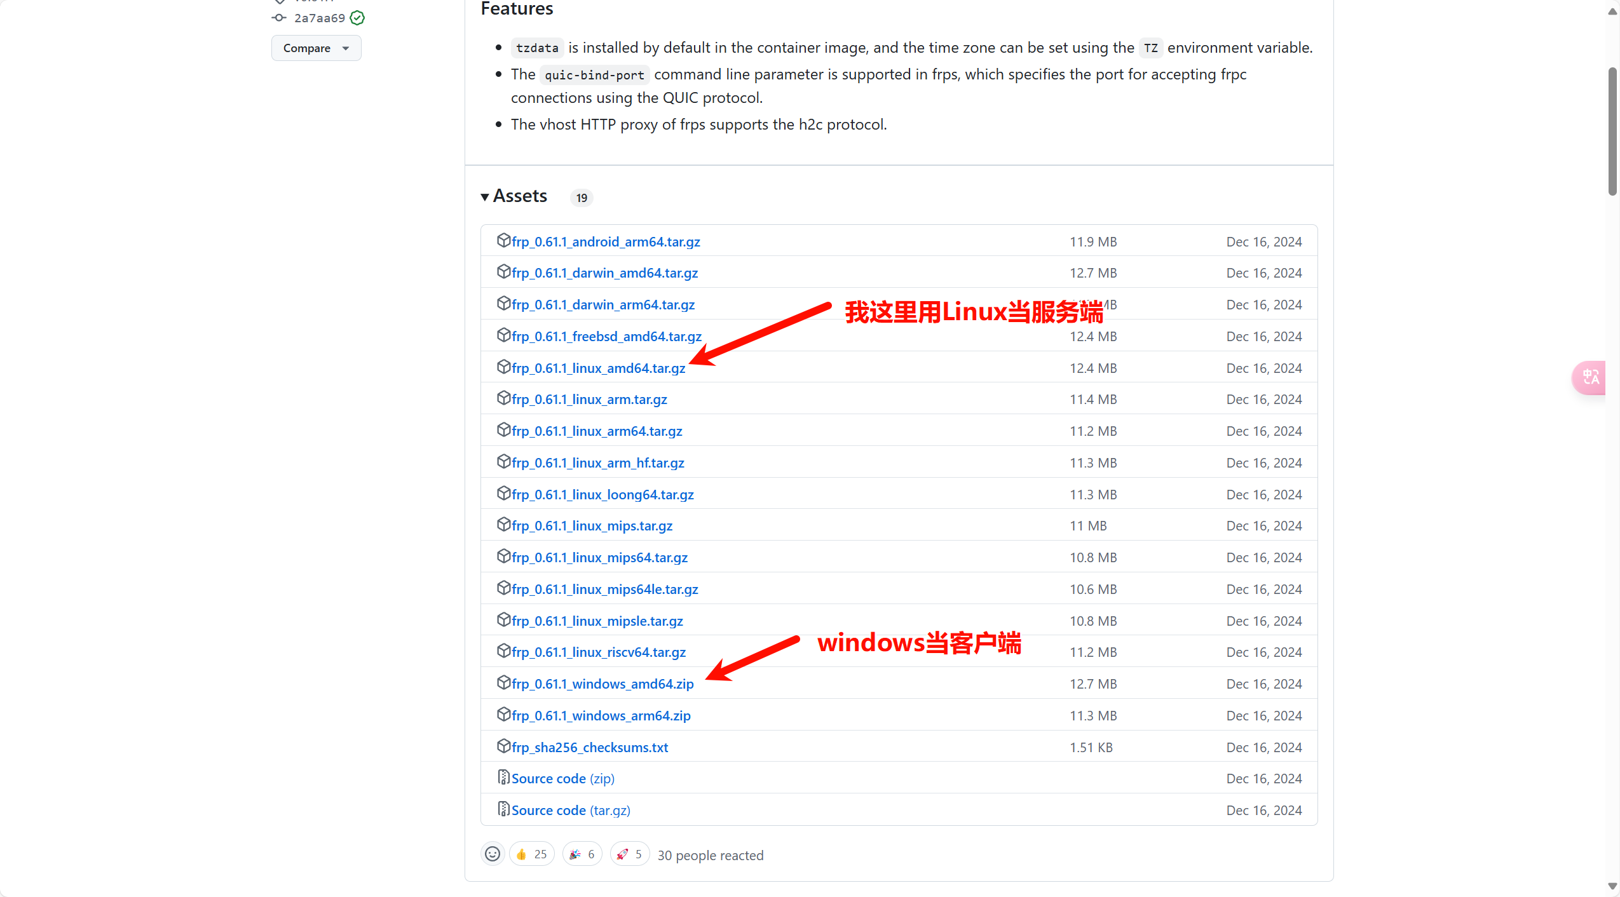Click package icon beside sha256 checksums file
This screenshot has width=1620, height=897.
coord(503,746)
